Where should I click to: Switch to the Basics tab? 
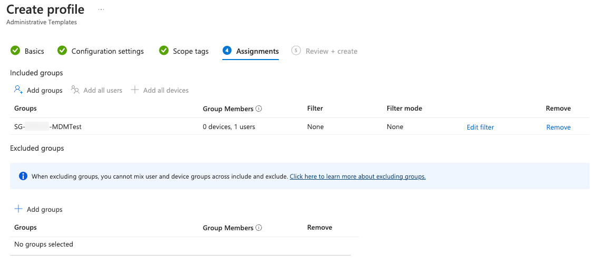34,51
